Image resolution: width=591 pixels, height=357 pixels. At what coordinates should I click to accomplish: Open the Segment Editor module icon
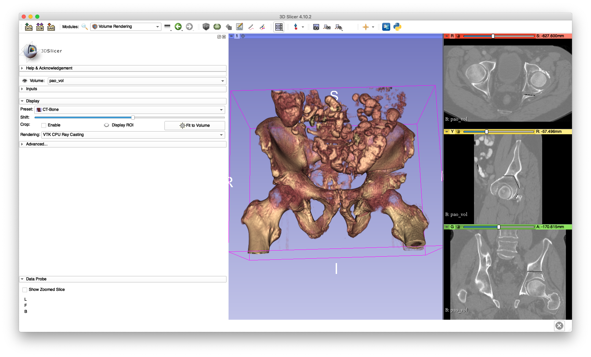(251, 27)
